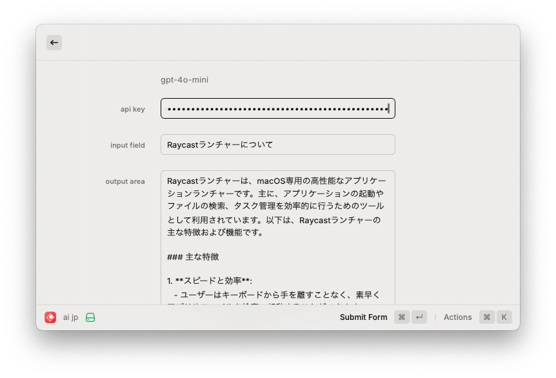Open the Actions menu
The width and height of the screenshot is (556, 378).
[457, 317]
